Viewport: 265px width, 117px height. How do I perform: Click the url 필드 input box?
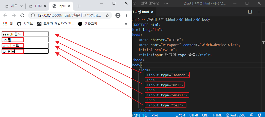[25, 40]
